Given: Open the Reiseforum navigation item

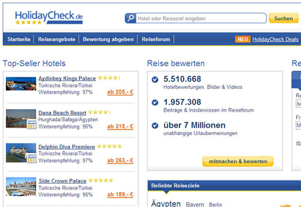Looking at the screenshot, I should [x=156, y=39].
